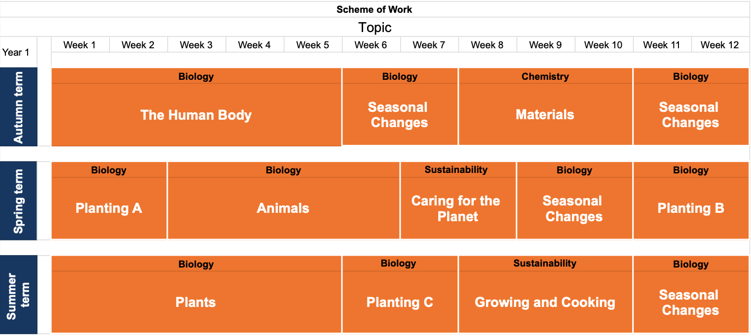Screen dimensions: 751x336
Task: Open the Planting A topic block
Action: 109,208
